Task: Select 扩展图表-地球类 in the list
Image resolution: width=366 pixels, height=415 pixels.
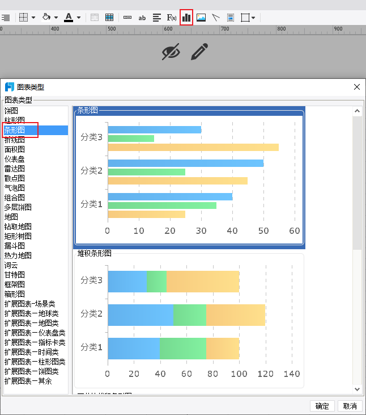Action: tap(36, 313)
